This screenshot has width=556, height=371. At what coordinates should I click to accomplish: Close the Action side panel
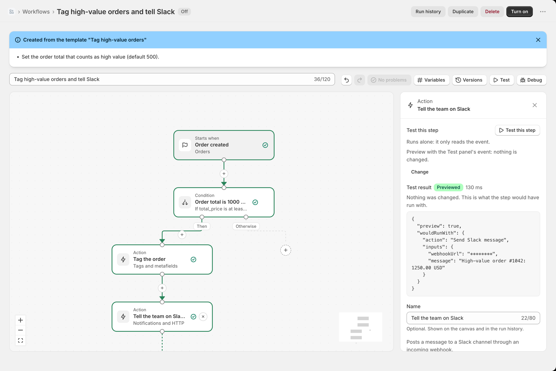click(535, 105)
